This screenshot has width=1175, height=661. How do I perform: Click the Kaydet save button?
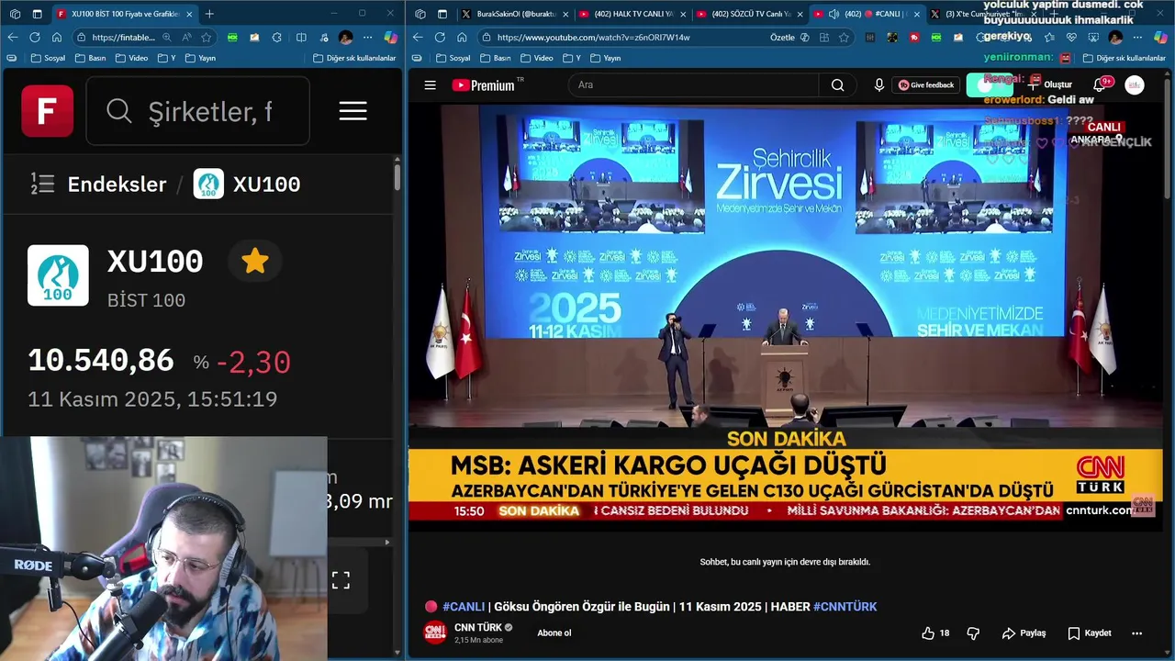point(1090,633)
